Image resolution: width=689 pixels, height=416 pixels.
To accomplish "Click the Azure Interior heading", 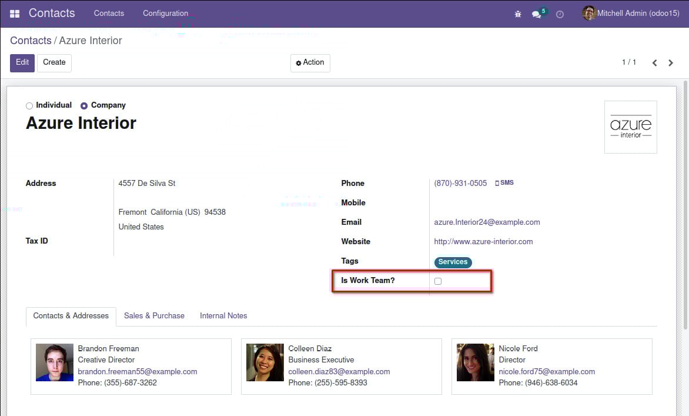I will [81, 123].
